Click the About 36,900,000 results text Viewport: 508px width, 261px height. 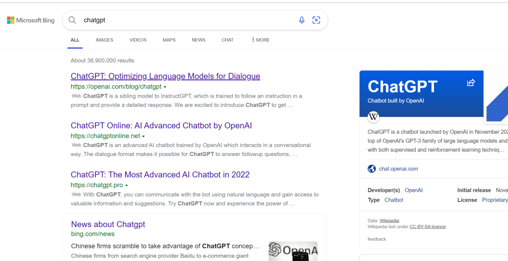(x=102, y=60)
